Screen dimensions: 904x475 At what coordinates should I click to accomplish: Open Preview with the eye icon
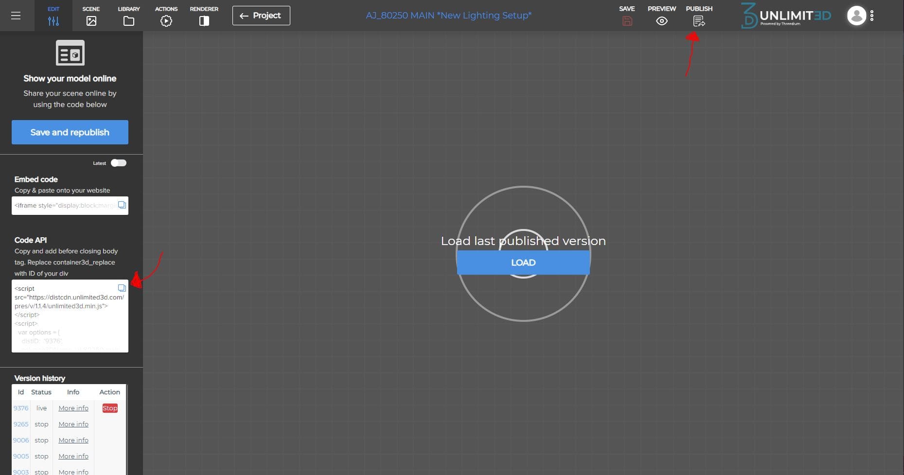click(662, 21)
